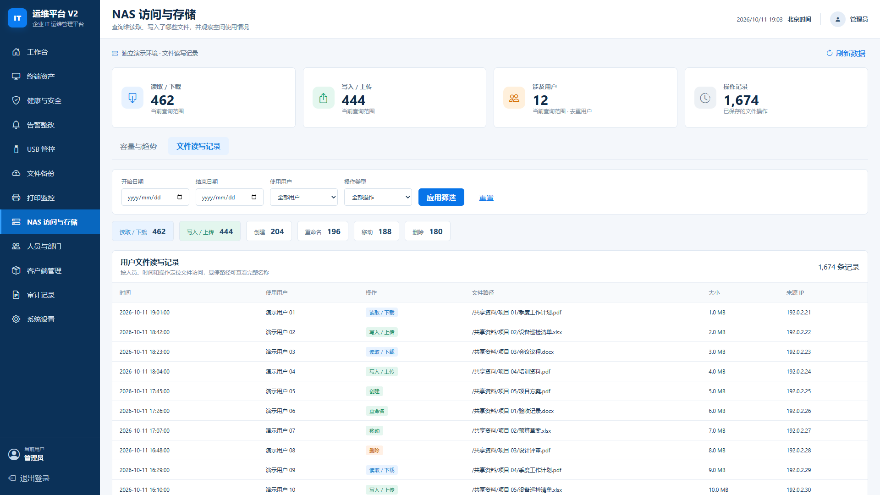Open the 结束日期 calendar picker
880x495 pixels.
[x=254, y=197]
